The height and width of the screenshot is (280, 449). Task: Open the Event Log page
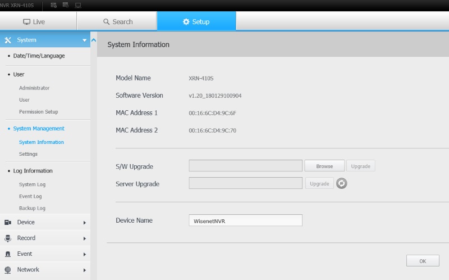coord(30,196)
